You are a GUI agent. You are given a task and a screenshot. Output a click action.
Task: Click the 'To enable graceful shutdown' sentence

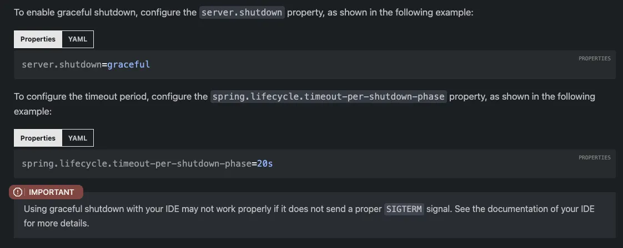click(x=244, y=12)
